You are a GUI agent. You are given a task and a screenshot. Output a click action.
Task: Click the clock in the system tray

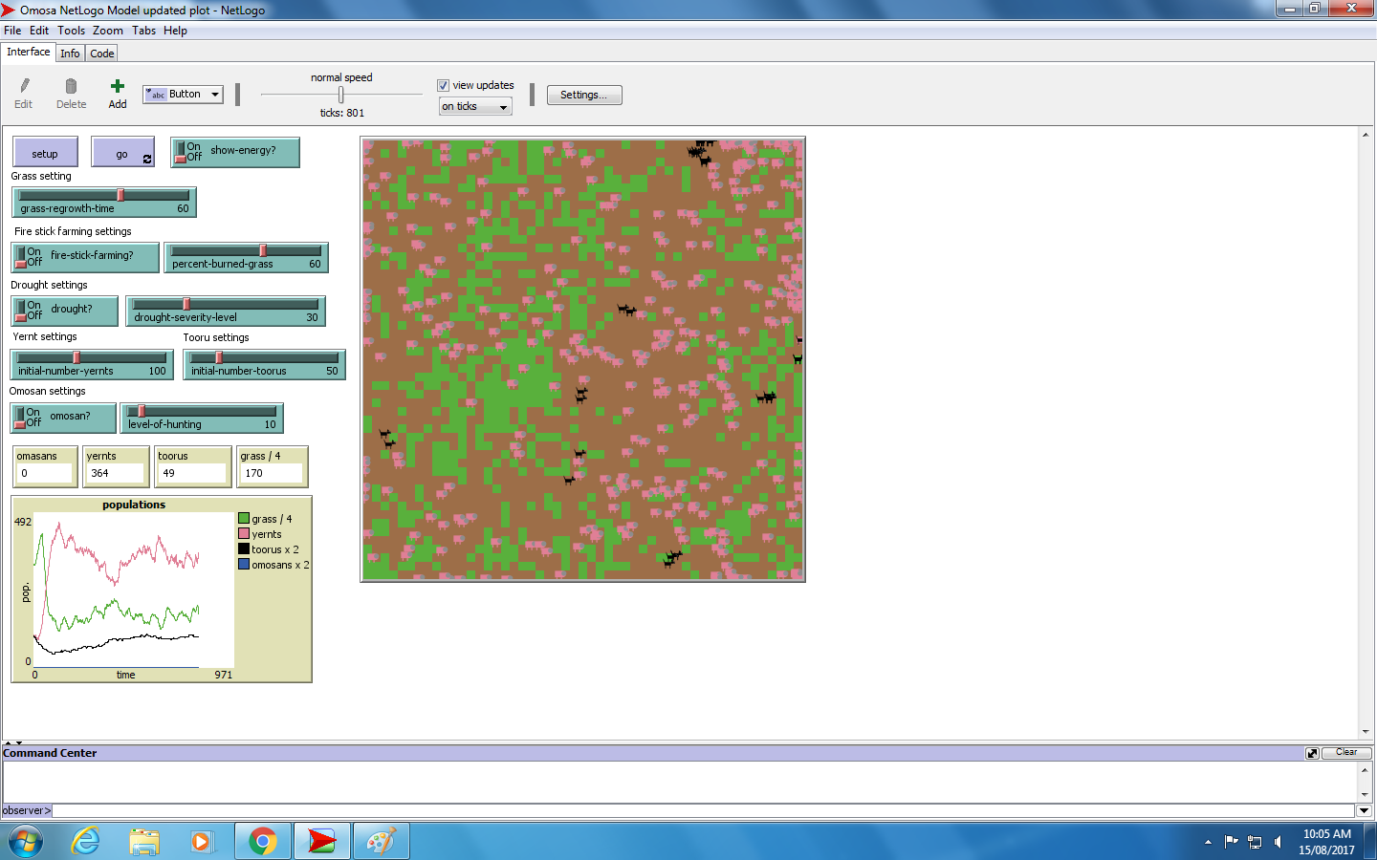[x=1326, y=842]
